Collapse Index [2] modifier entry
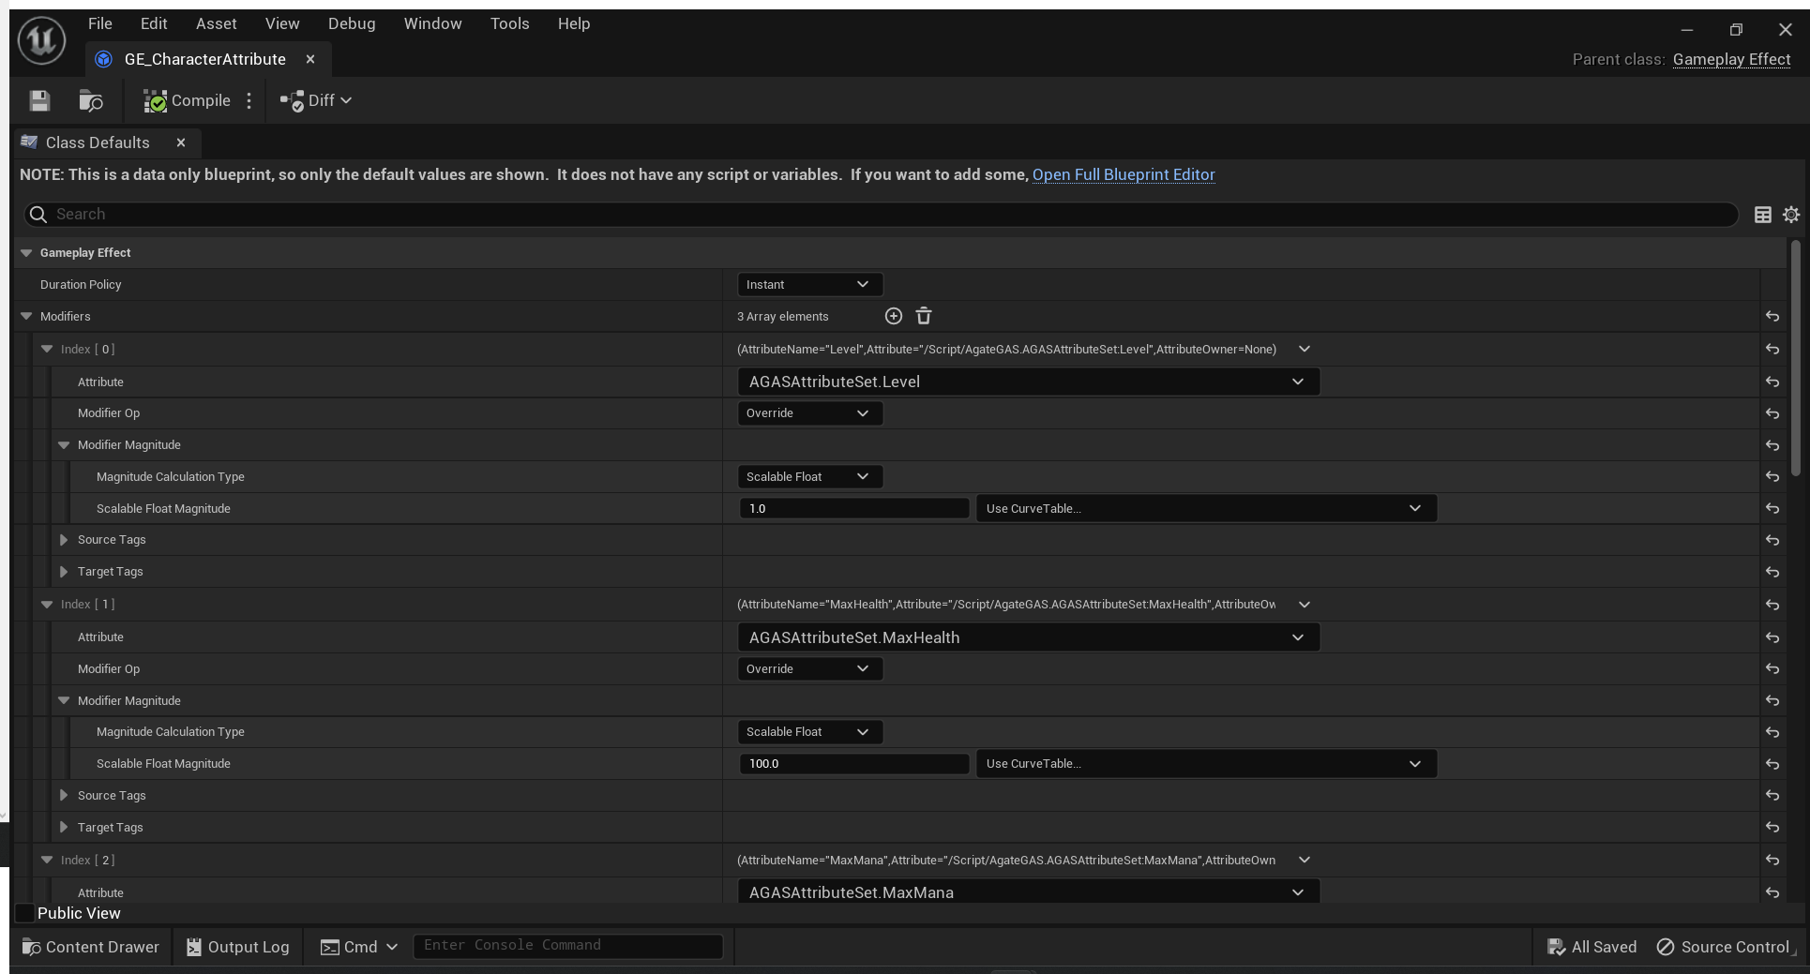The width and height of the screenshot is (1810, 974). [x=47, y=860]
